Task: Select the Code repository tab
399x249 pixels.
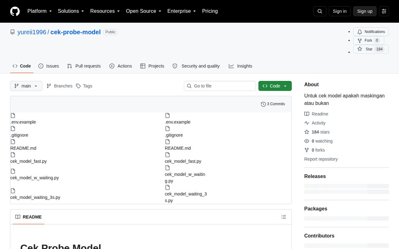Action: coord(22,66)
